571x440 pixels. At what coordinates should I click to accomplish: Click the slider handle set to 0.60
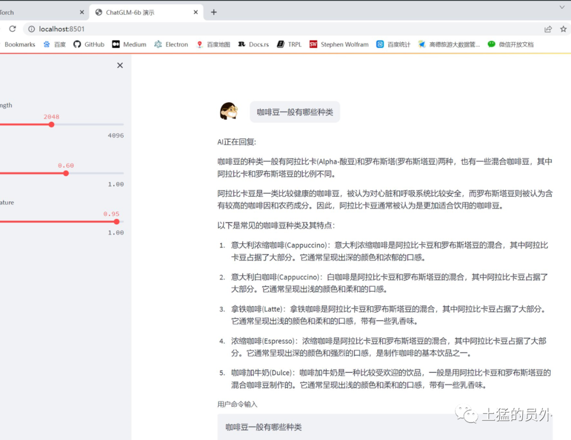(66, 174)
